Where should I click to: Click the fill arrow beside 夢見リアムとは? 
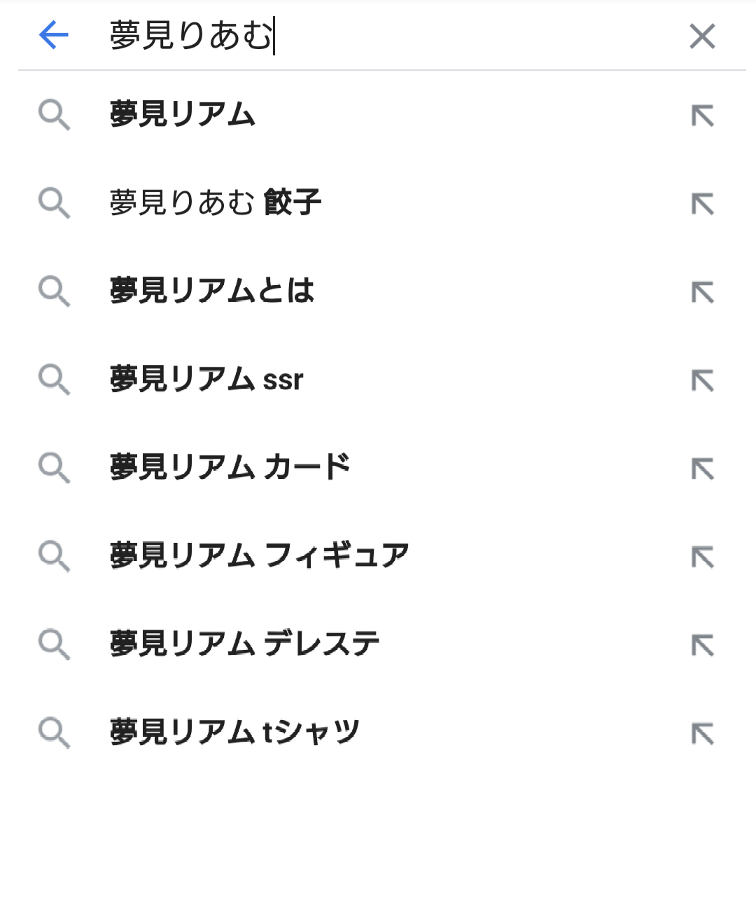(x=702, y=292)
